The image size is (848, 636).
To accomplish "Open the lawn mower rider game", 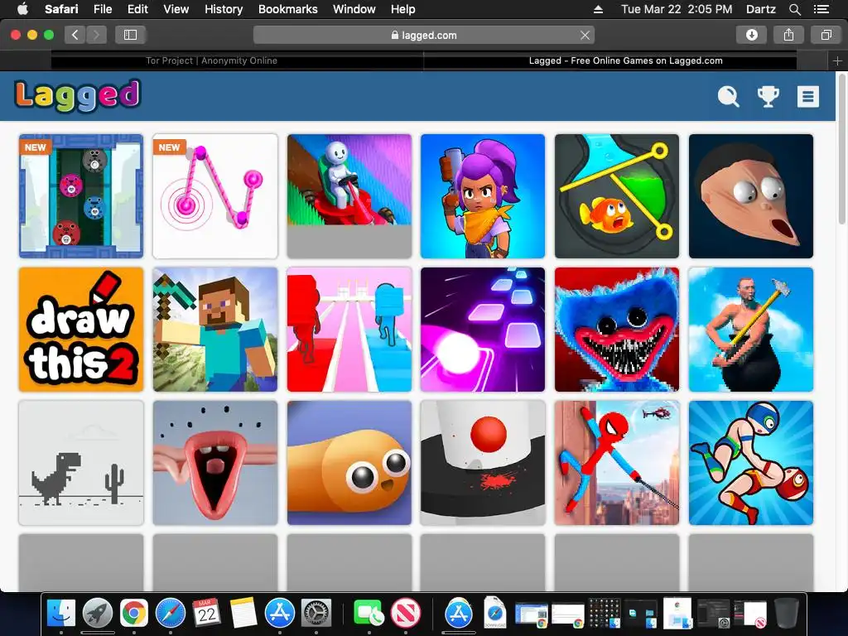I will [349, 196].
